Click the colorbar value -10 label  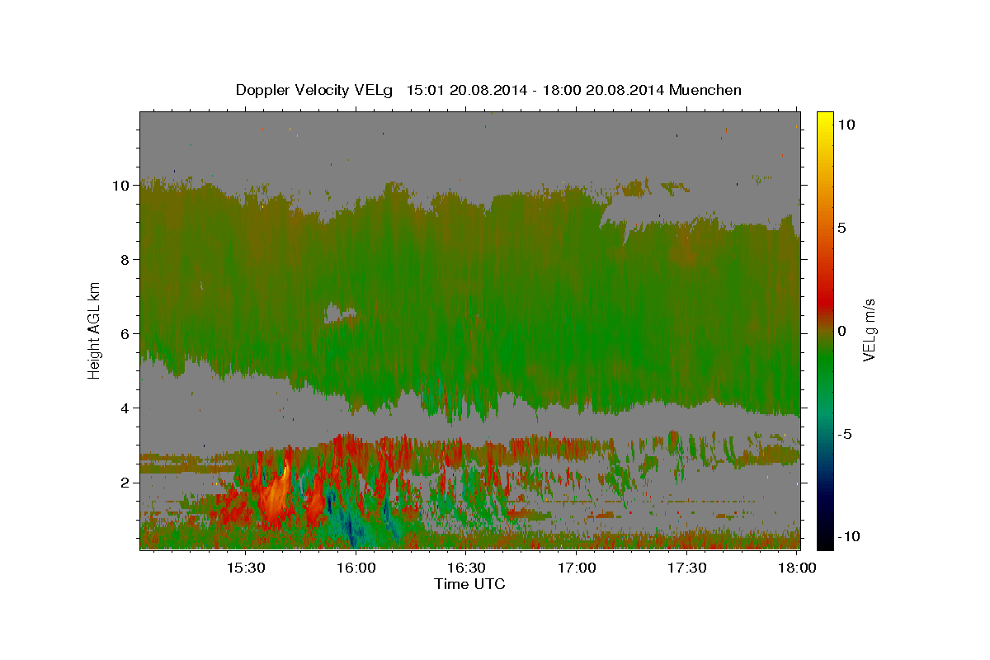pyautogui.click(x=848, y=537)
